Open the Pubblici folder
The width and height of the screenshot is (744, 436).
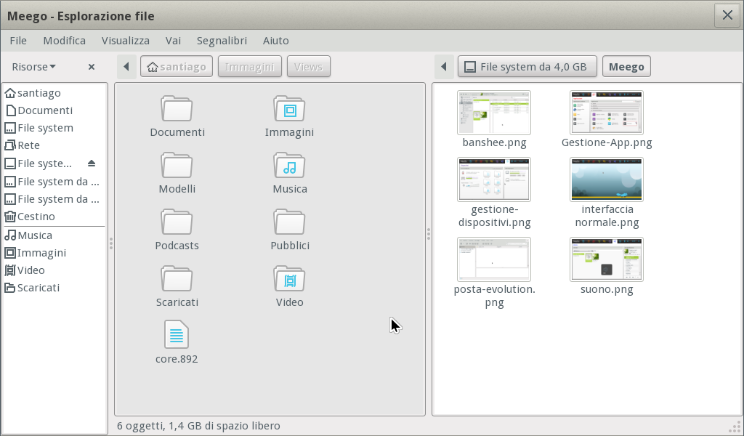point(289,222)
